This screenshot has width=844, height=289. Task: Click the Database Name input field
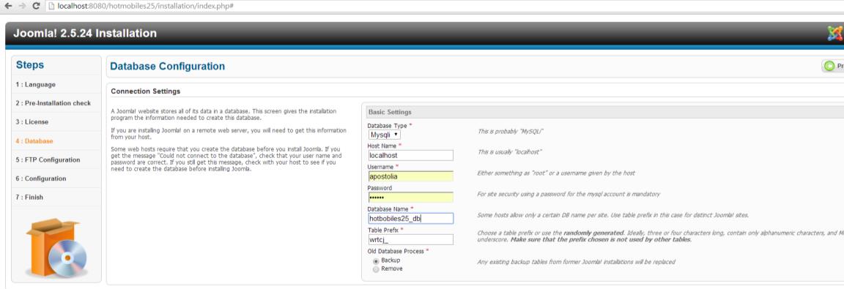pos(411,218)
